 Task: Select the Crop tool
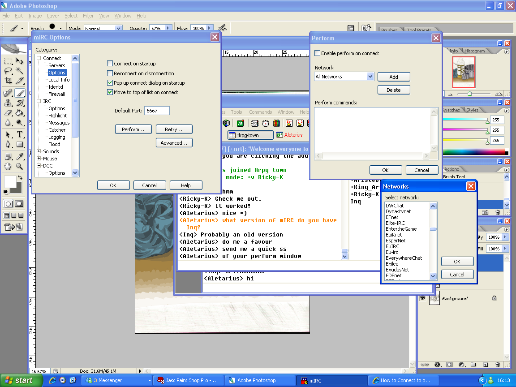pyautogui.click(x=8, y=81)
